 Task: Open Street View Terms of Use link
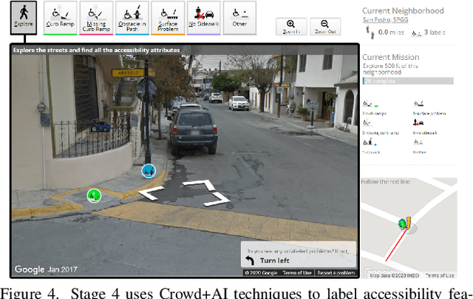[x=297, y=273]
